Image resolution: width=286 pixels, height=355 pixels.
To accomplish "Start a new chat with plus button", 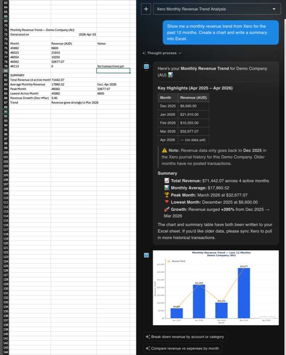I will point(146,9).
